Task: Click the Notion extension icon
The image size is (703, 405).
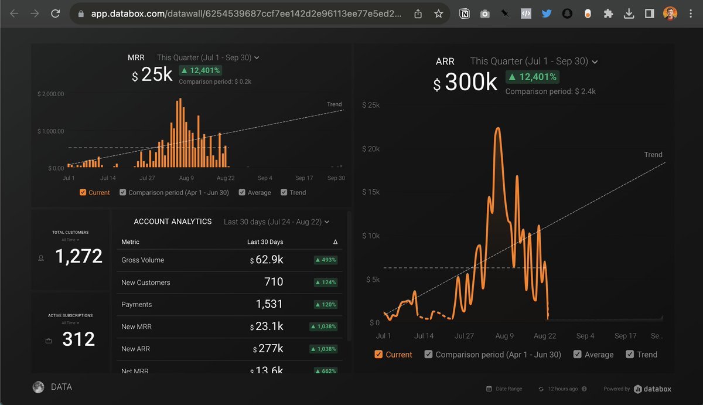Action: point(465,13)
